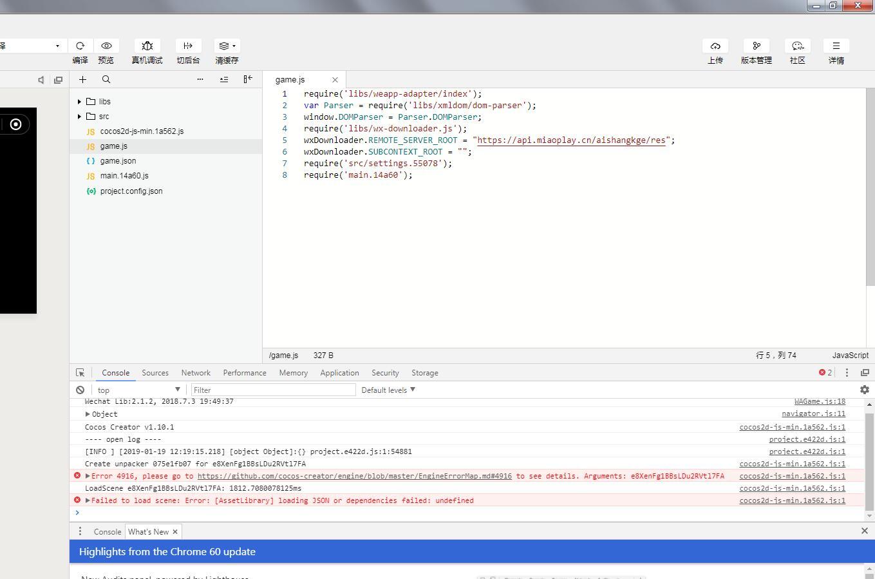Switch to the Sources tab
Screen dimensions: 875x579
155,373
